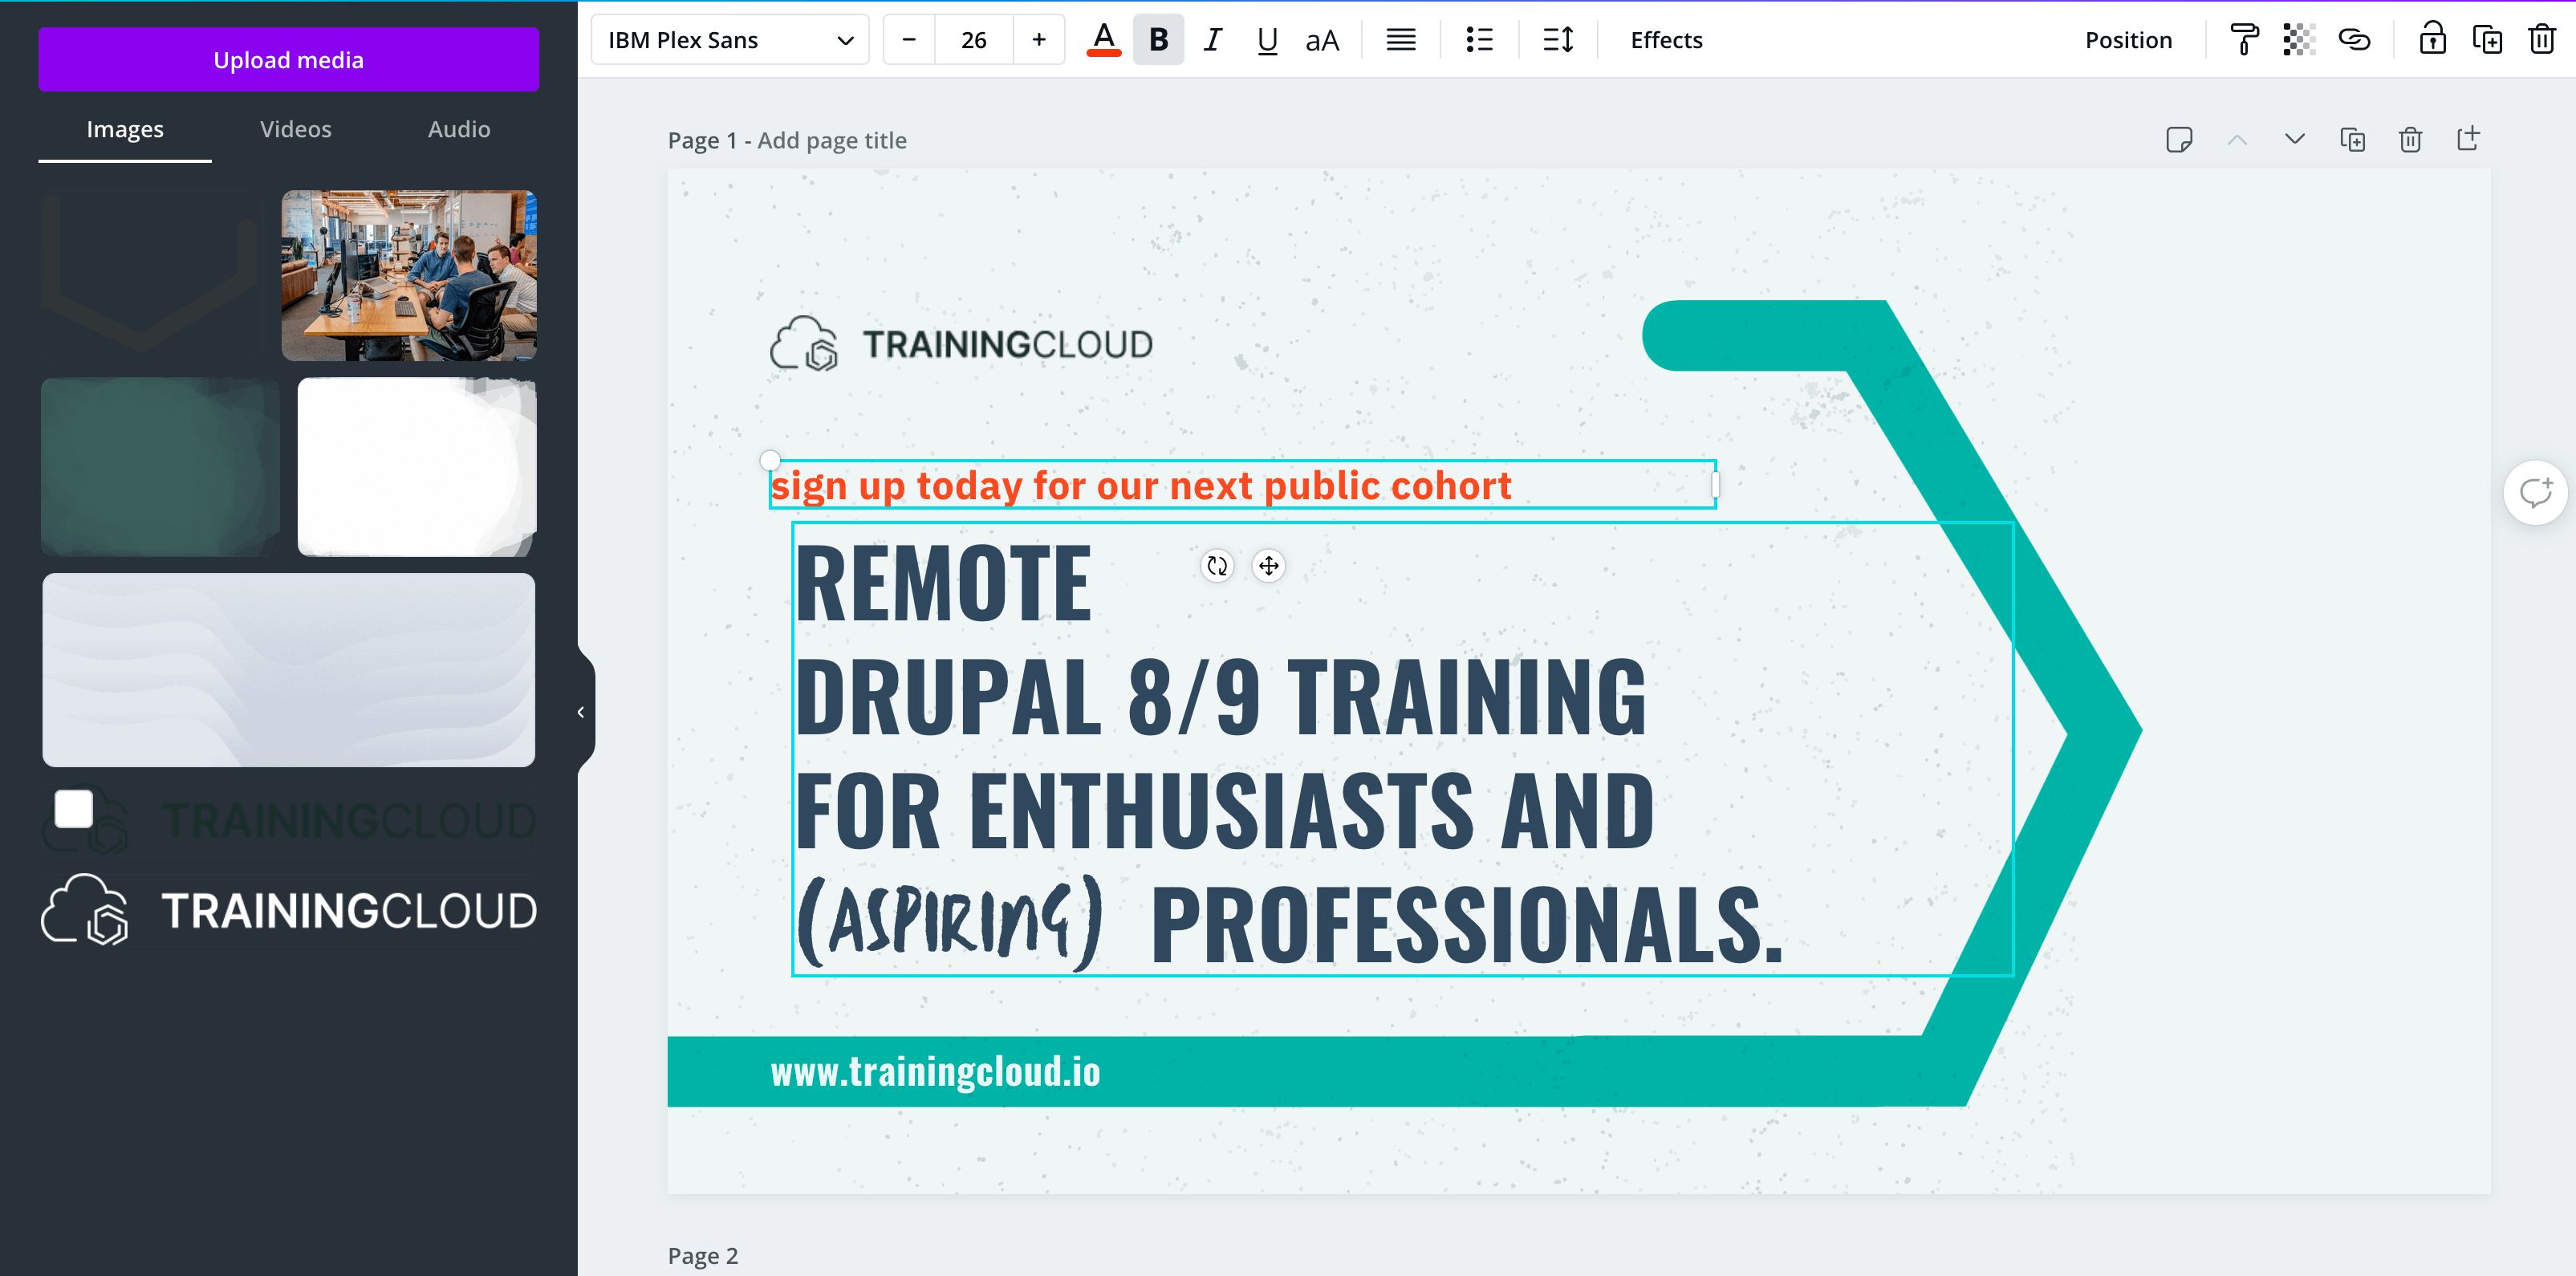
Task: Tick the checkbox on dark TrainingCloud logo
Action: [x=73, y=809]
